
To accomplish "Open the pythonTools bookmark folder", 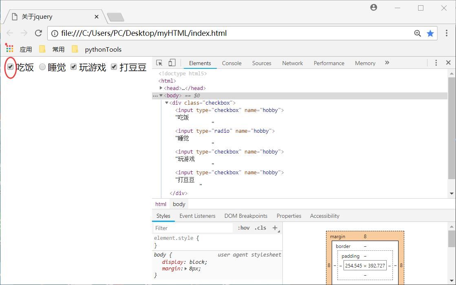I will coord(97,49).
